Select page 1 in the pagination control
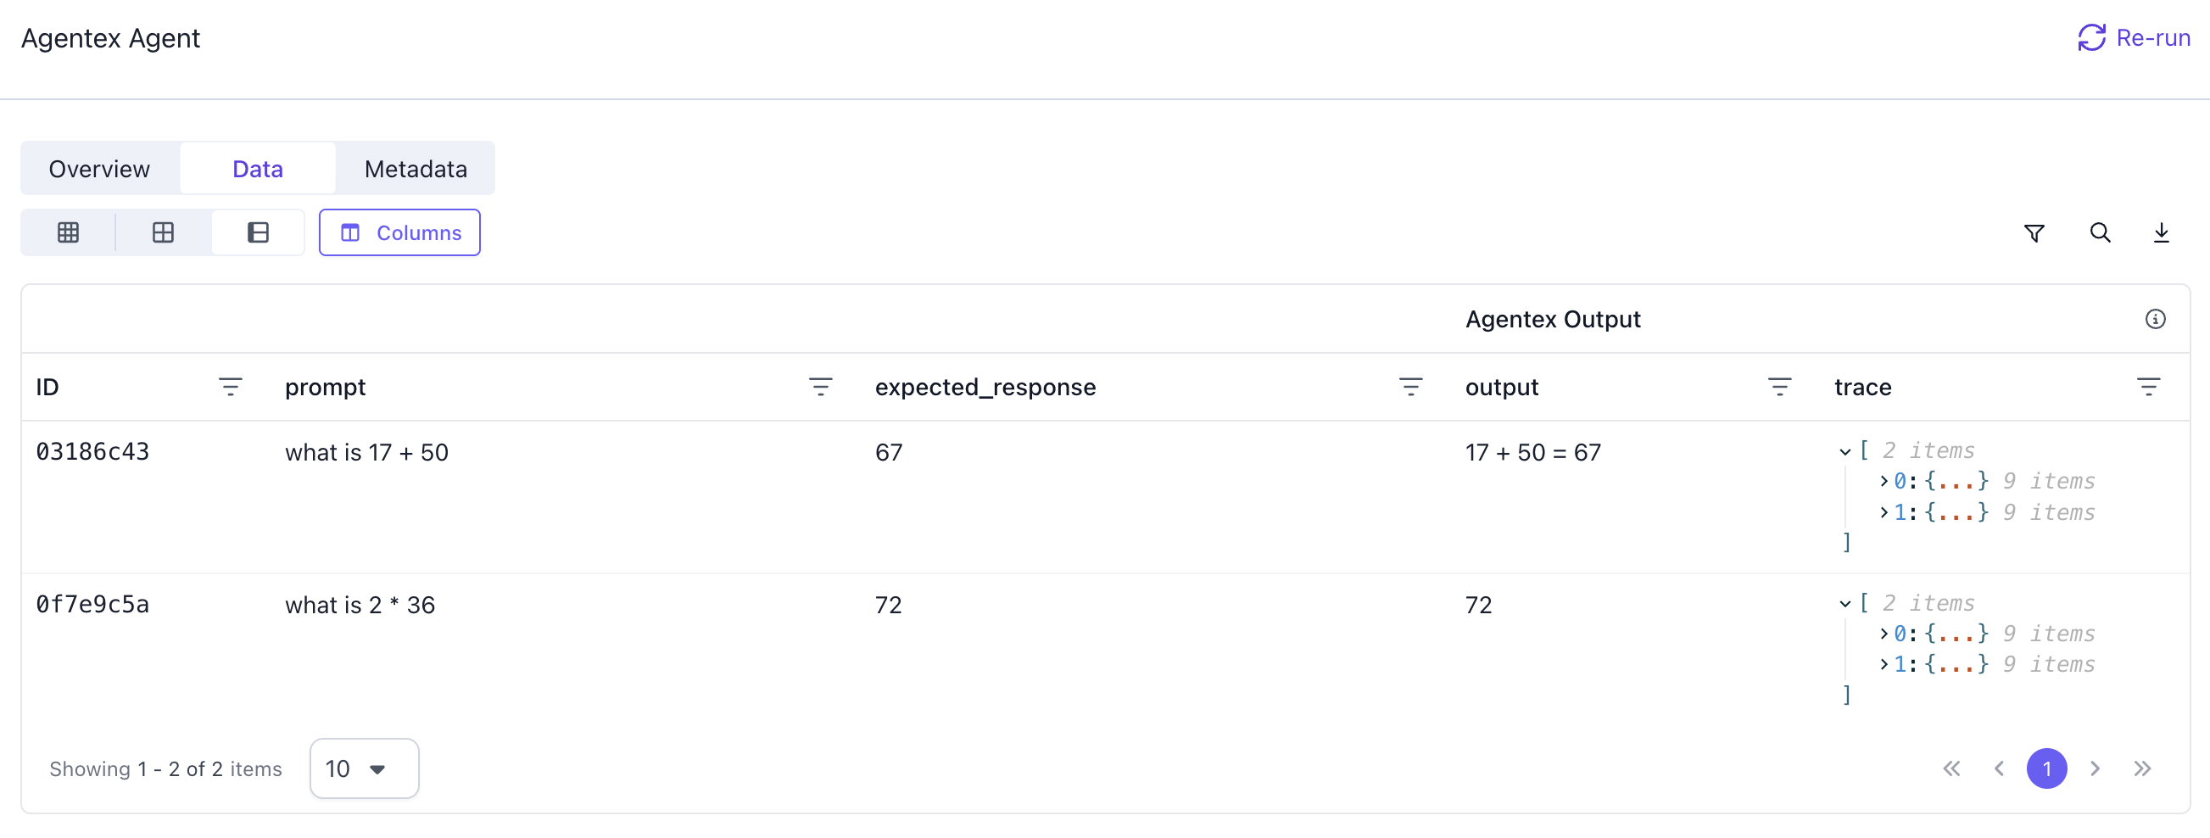This screenshot has width=2210, height=838. (2048, 768)
